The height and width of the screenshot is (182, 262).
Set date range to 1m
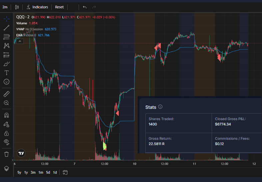coord(41,172)
